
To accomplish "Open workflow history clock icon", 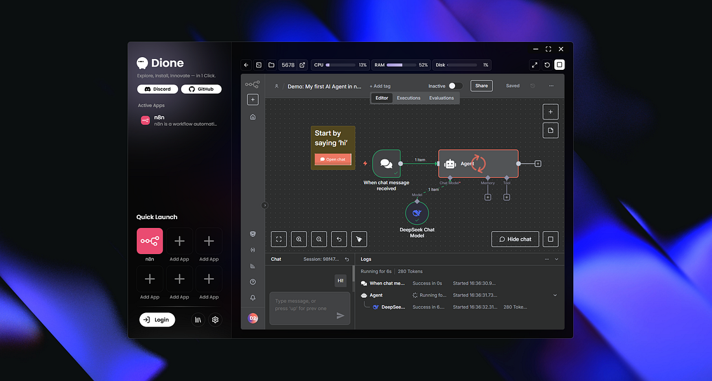I will (533, 86).
